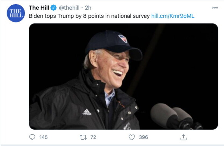The image size is (224, 146).
Task: Click the reply count 145
Action: click(44, 137)
